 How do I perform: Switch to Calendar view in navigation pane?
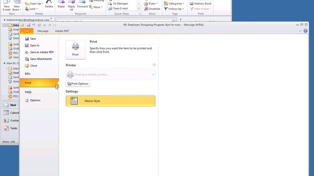pos(11,113)
